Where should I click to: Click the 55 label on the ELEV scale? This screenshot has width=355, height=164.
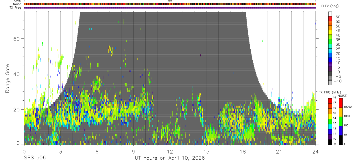(x=338, y=22)
